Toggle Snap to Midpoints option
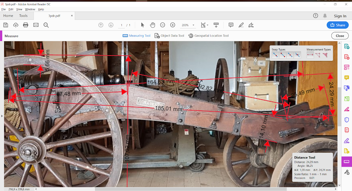 click(290, 55)
